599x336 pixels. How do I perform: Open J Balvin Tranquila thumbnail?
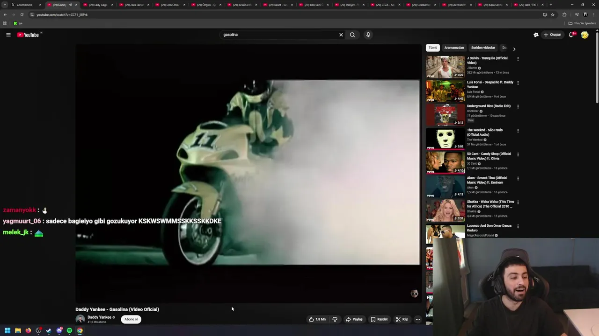click(445, 67)
